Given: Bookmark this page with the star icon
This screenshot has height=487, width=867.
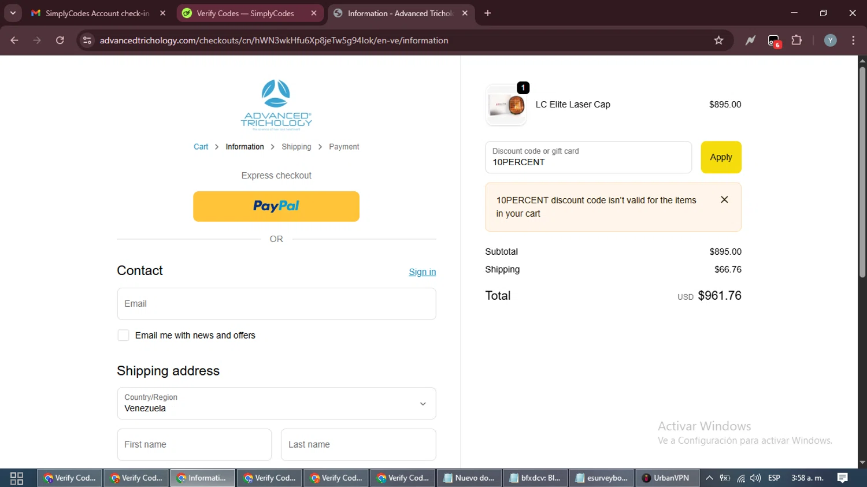Looking at the screenshot, I should coord(718,40).
